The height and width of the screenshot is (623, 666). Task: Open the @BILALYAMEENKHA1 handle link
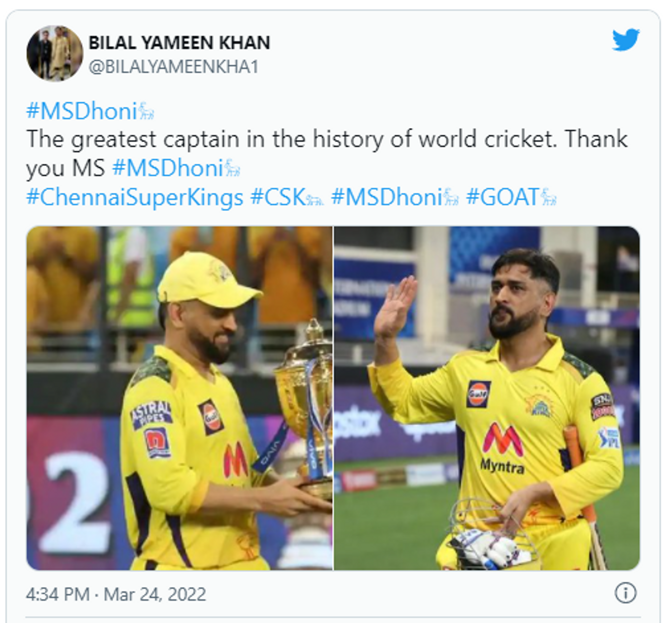174,67
